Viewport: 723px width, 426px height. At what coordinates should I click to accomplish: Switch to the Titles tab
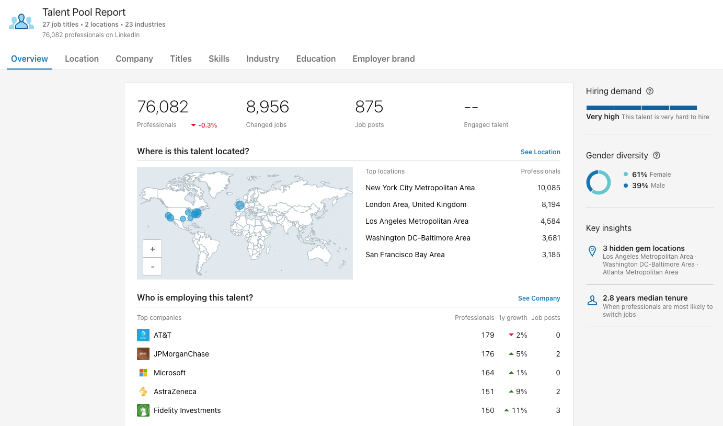pyautogui.click(x=181, y=59)
